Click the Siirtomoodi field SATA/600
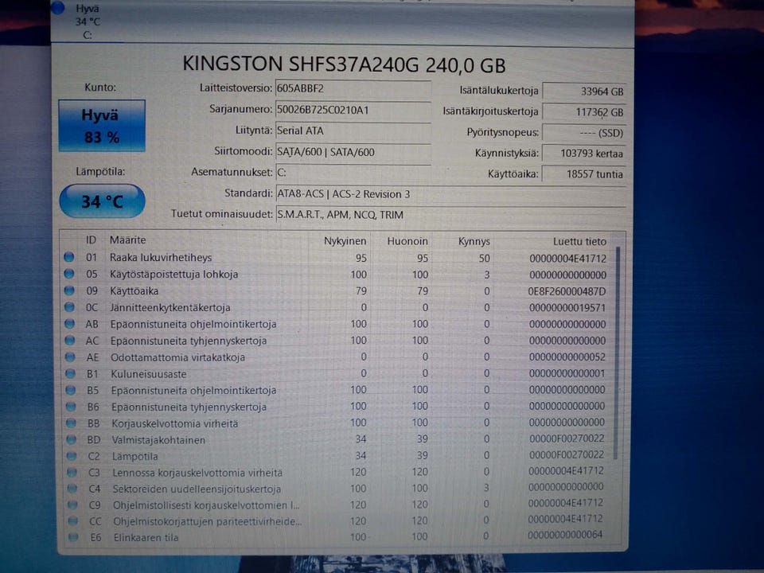764x573 pixels. 353,152
